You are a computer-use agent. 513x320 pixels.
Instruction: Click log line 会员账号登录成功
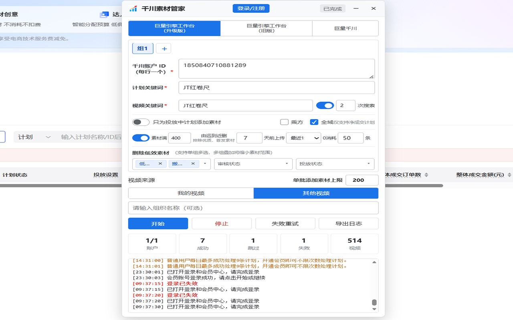tap(199, 278)
